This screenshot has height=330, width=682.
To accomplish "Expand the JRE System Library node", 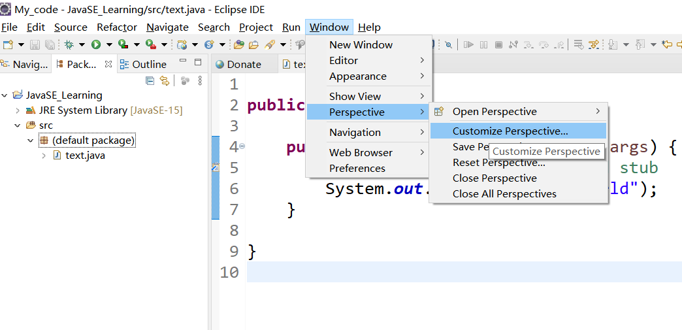I will click(x=18, y=110).
